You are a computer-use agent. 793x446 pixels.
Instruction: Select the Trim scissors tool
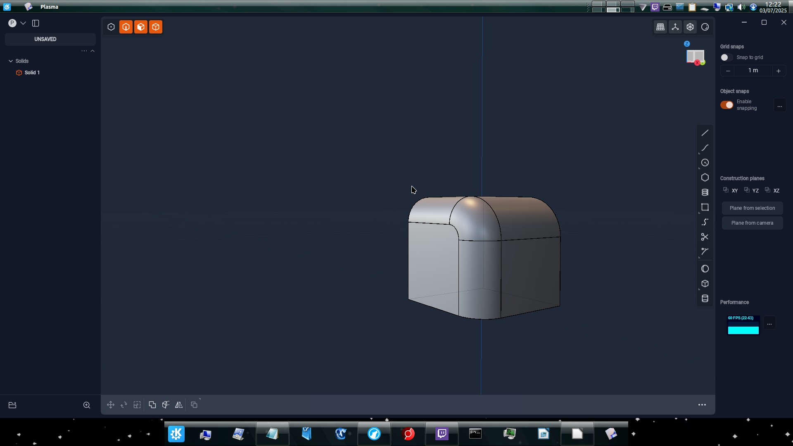[705, 237]
